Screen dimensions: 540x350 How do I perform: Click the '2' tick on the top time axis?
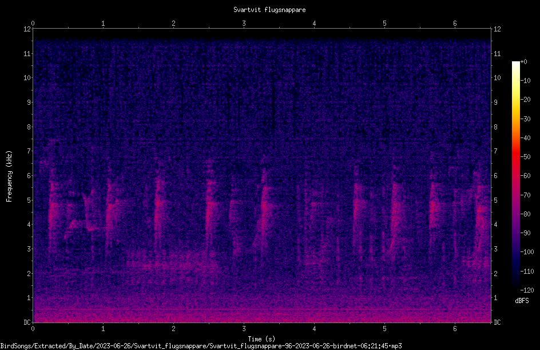tap(173, 23)
